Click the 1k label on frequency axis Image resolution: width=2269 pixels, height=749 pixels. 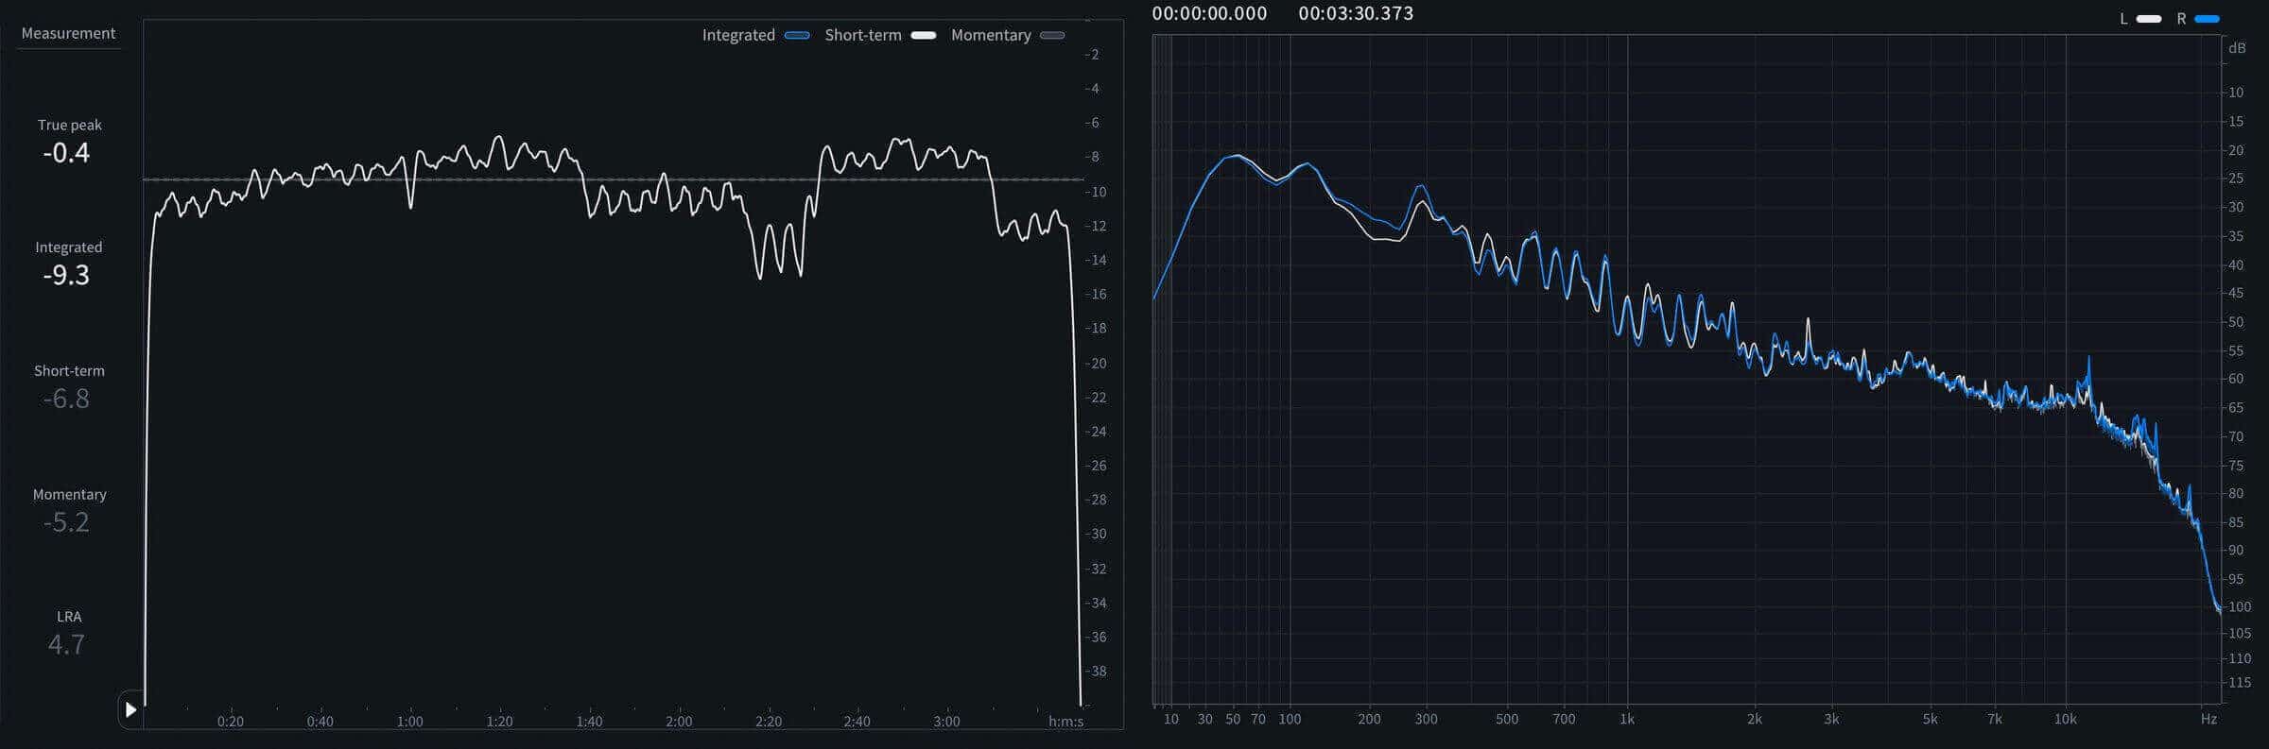[1626, 719]
